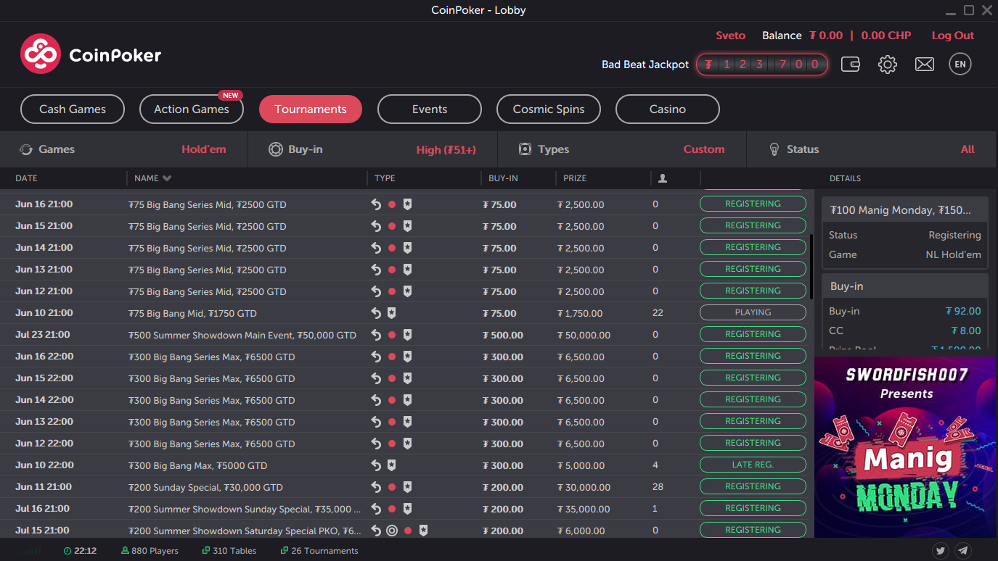The image size is (998, 561).
Task: Click the Types filter icon
Action: (x=525, y=149)
